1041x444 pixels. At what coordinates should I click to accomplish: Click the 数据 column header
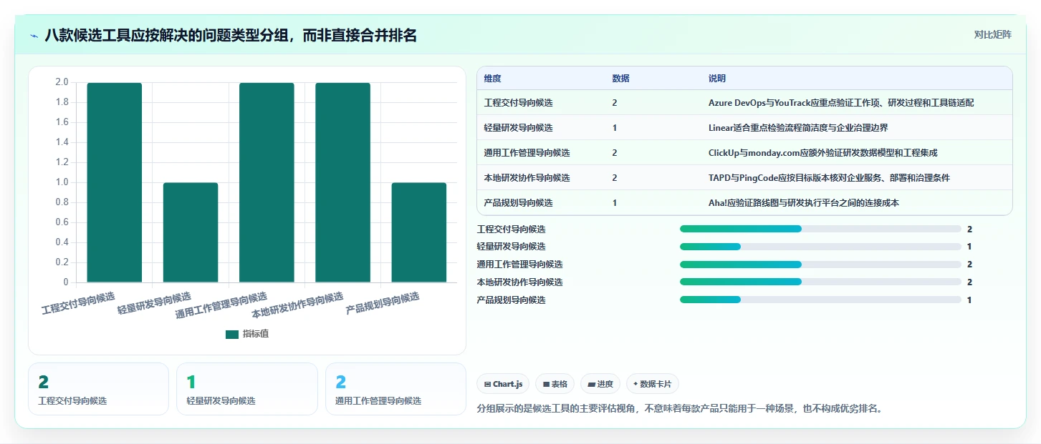tap(620, 78)
